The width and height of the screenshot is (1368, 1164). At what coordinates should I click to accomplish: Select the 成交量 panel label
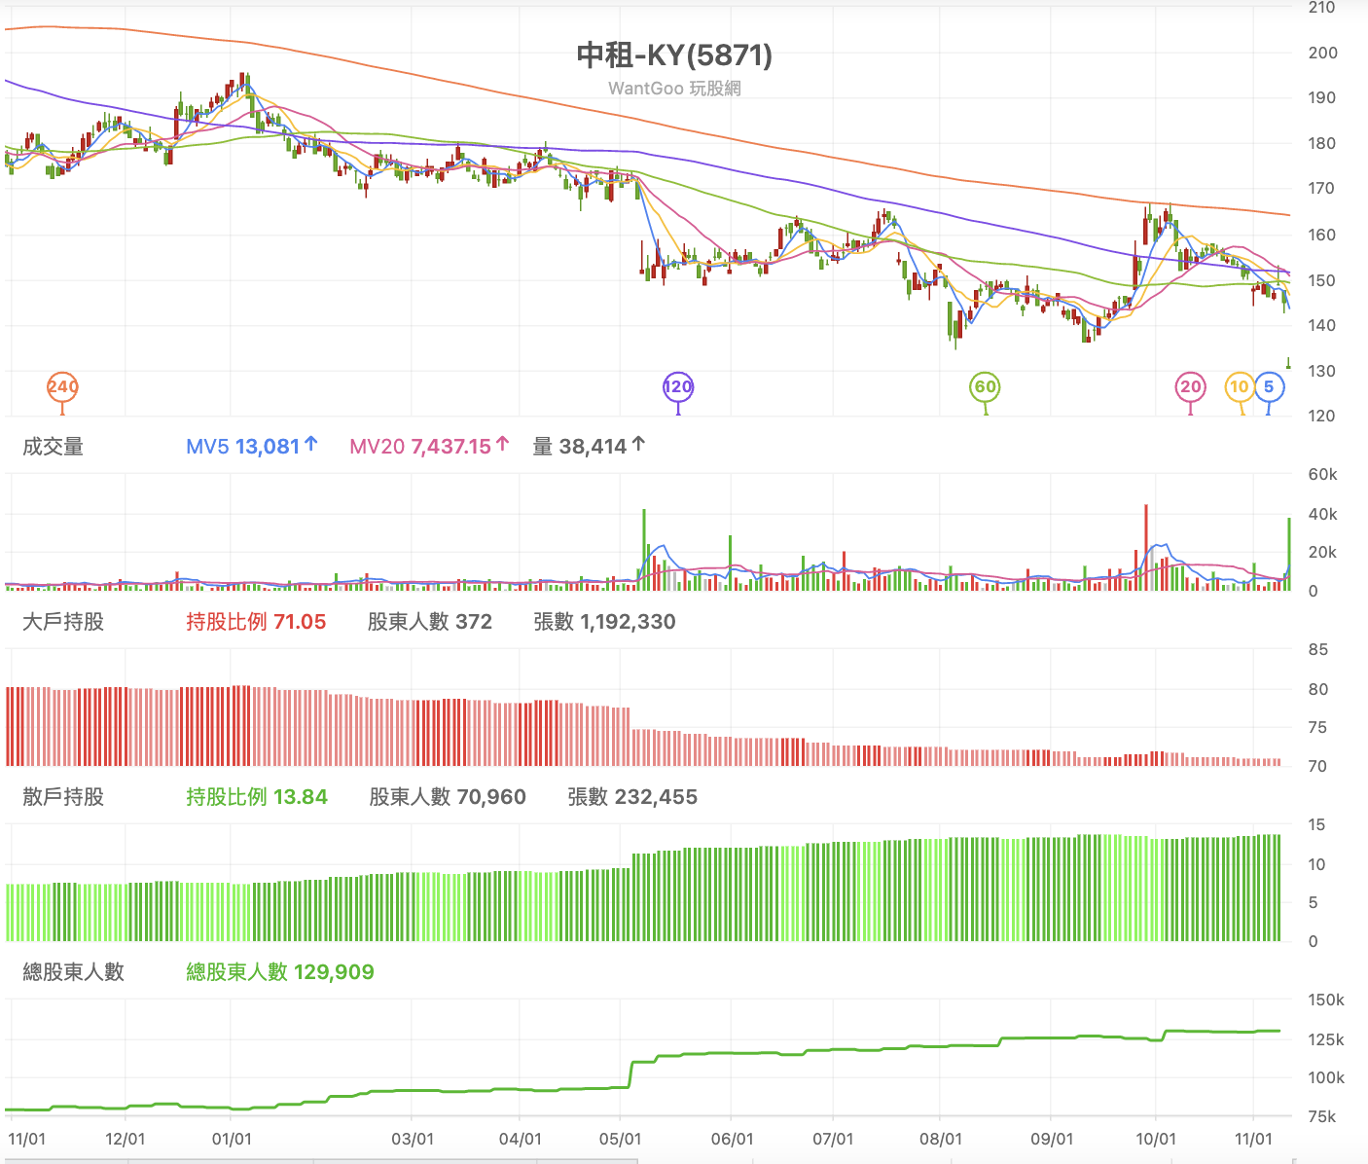click(53, 447)
